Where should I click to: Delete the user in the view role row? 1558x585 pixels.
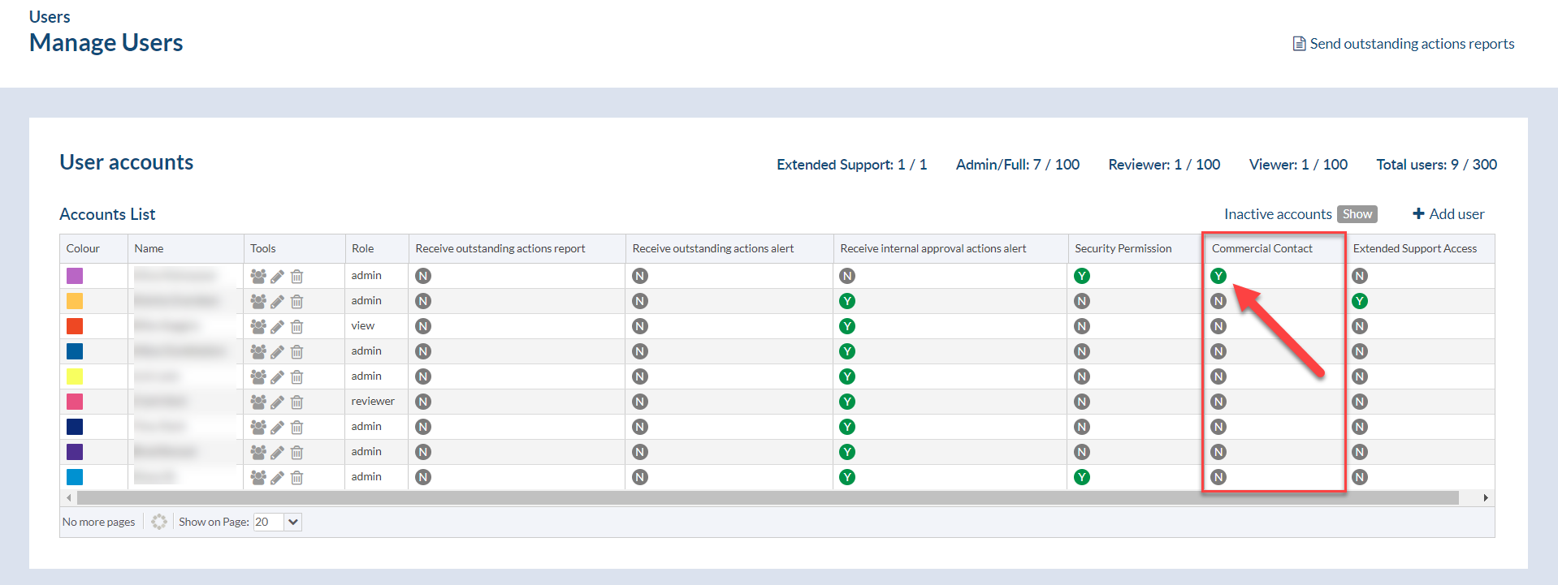[296, 327]
